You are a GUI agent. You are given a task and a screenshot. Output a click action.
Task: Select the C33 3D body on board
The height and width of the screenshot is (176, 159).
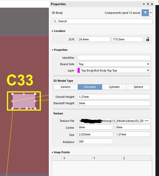coord(24,101)
